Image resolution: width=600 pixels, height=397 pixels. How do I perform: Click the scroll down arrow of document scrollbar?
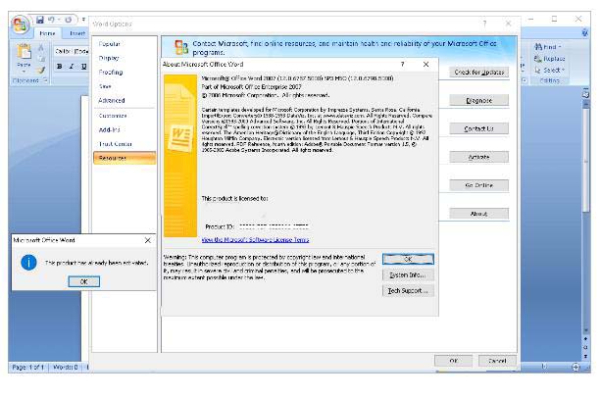point(585,331)
